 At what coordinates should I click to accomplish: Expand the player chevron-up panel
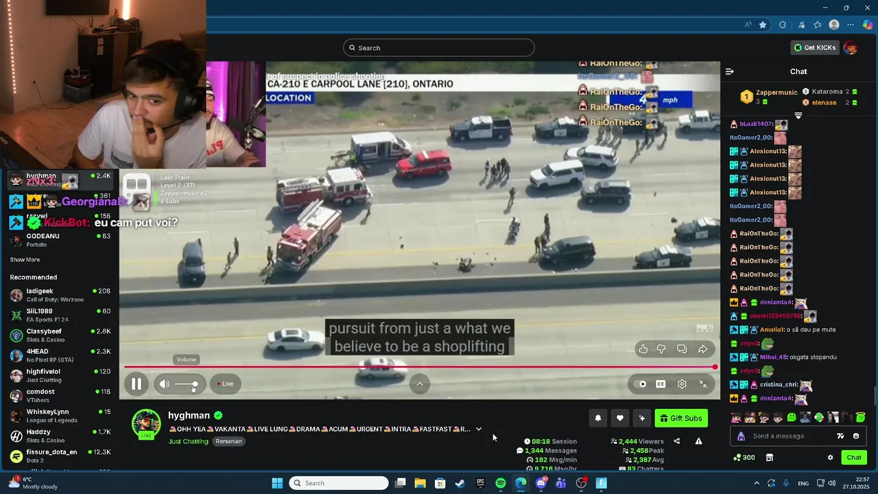coord(420,384)
